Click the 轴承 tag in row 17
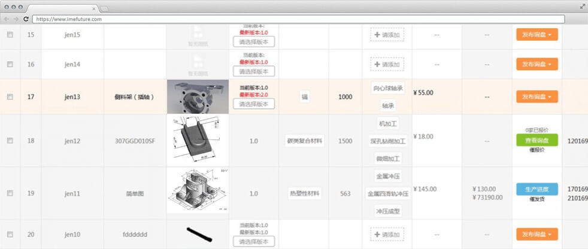 click(388, 106)
